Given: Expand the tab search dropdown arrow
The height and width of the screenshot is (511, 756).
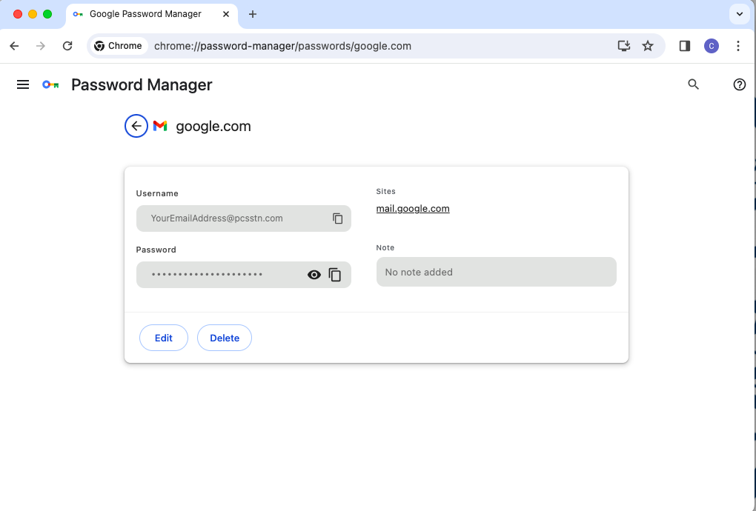Looking at the screenshot, I should click(x=739, y=14).
